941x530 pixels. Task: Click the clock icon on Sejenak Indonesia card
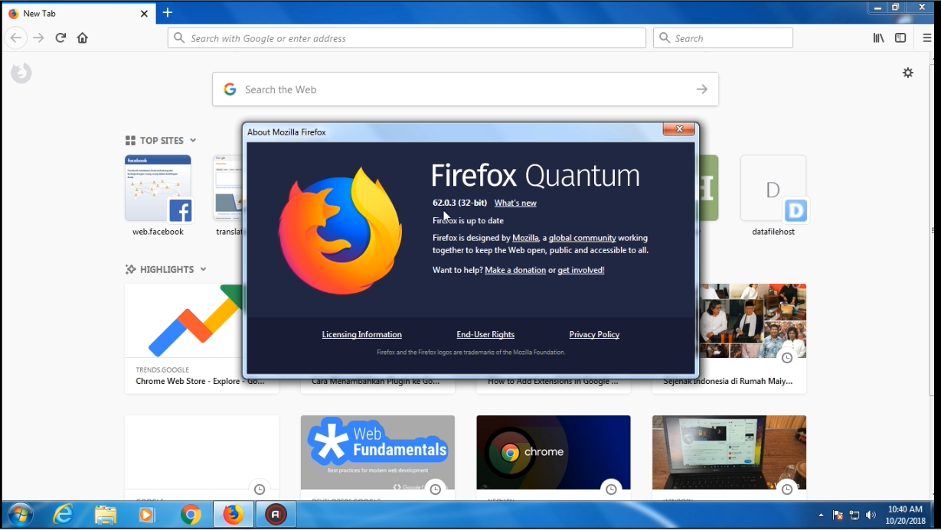point(786,358)
